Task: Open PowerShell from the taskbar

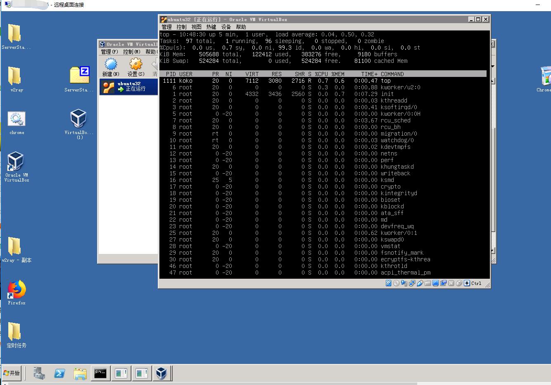Action: [59, 373]
